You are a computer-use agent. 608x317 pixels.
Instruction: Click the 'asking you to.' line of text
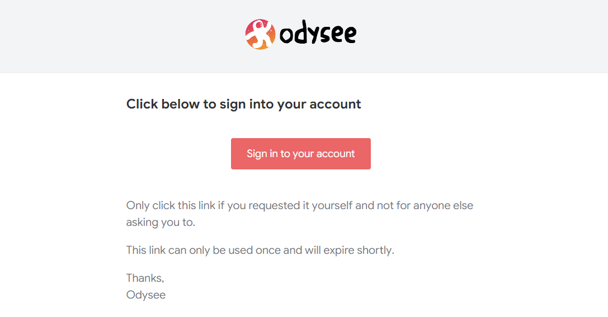(x=161, y=223)
